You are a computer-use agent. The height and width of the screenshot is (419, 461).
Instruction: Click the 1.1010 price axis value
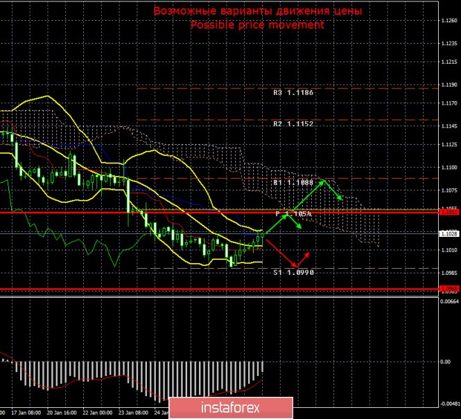click(x=449, y=250)
